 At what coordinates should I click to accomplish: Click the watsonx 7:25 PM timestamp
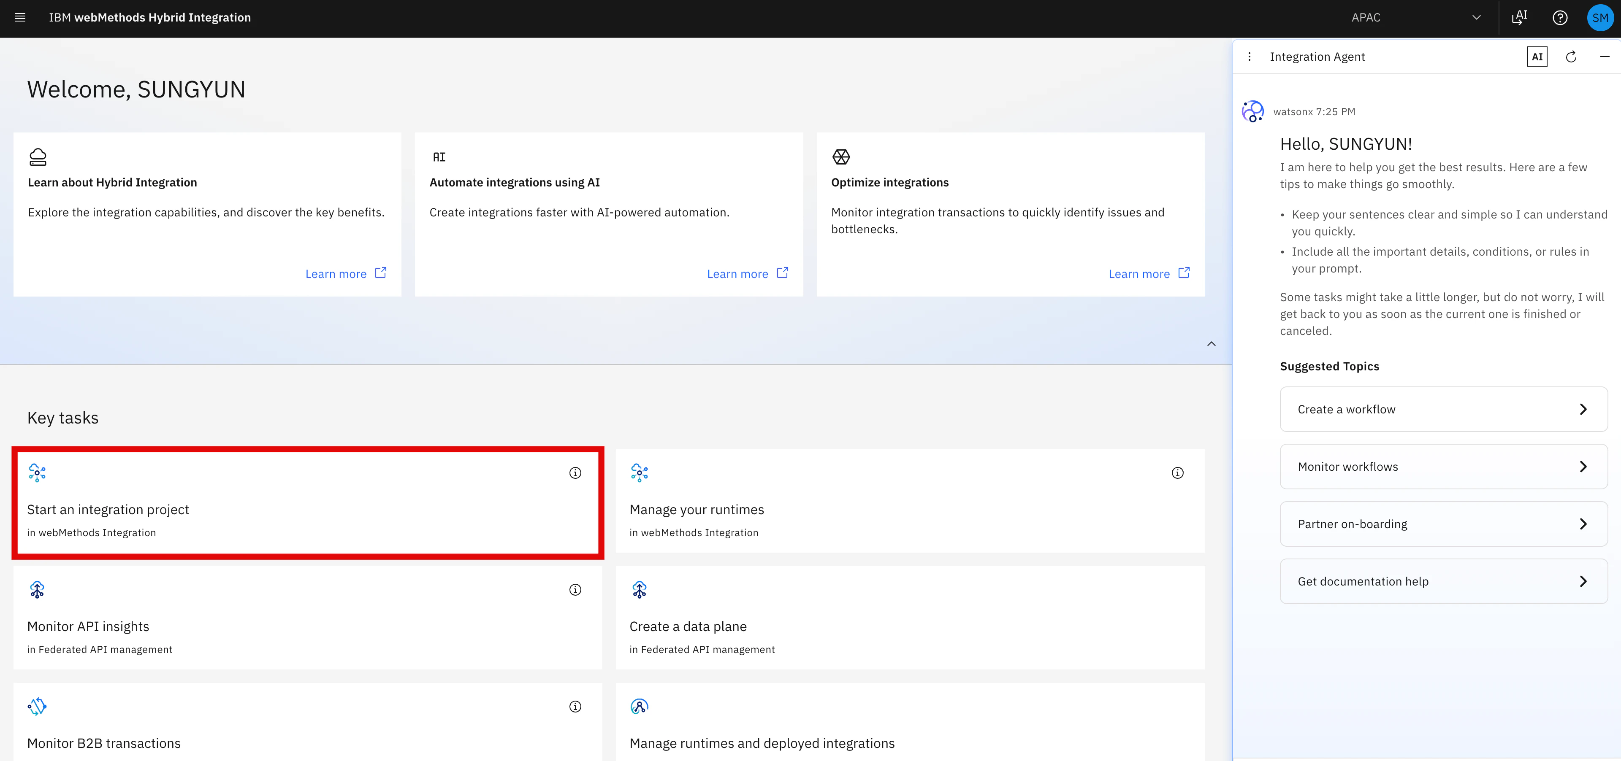[x=1314, y=112]
